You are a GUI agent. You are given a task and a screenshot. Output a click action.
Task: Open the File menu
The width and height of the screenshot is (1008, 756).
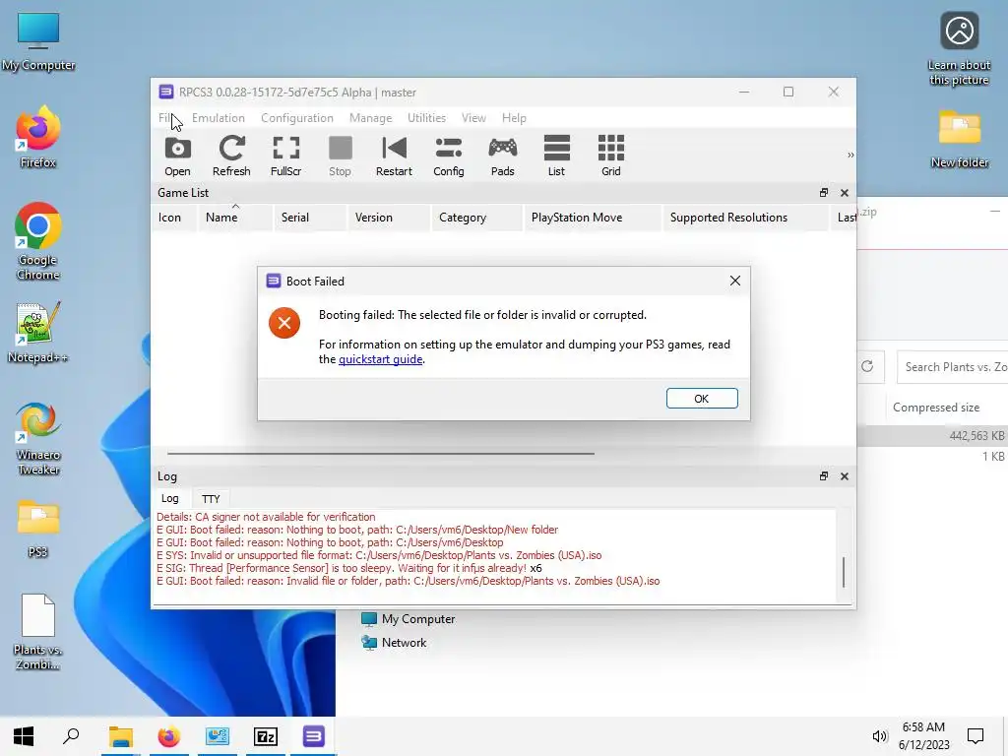pyautogui.click(x=165, y=118)
